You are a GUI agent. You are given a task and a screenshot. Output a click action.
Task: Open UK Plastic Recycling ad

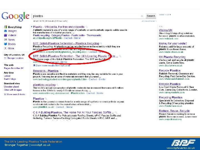click(x=172, y=57)
